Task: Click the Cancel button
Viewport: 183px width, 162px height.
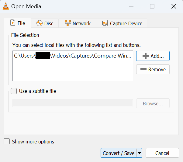Action: [162, 153]
